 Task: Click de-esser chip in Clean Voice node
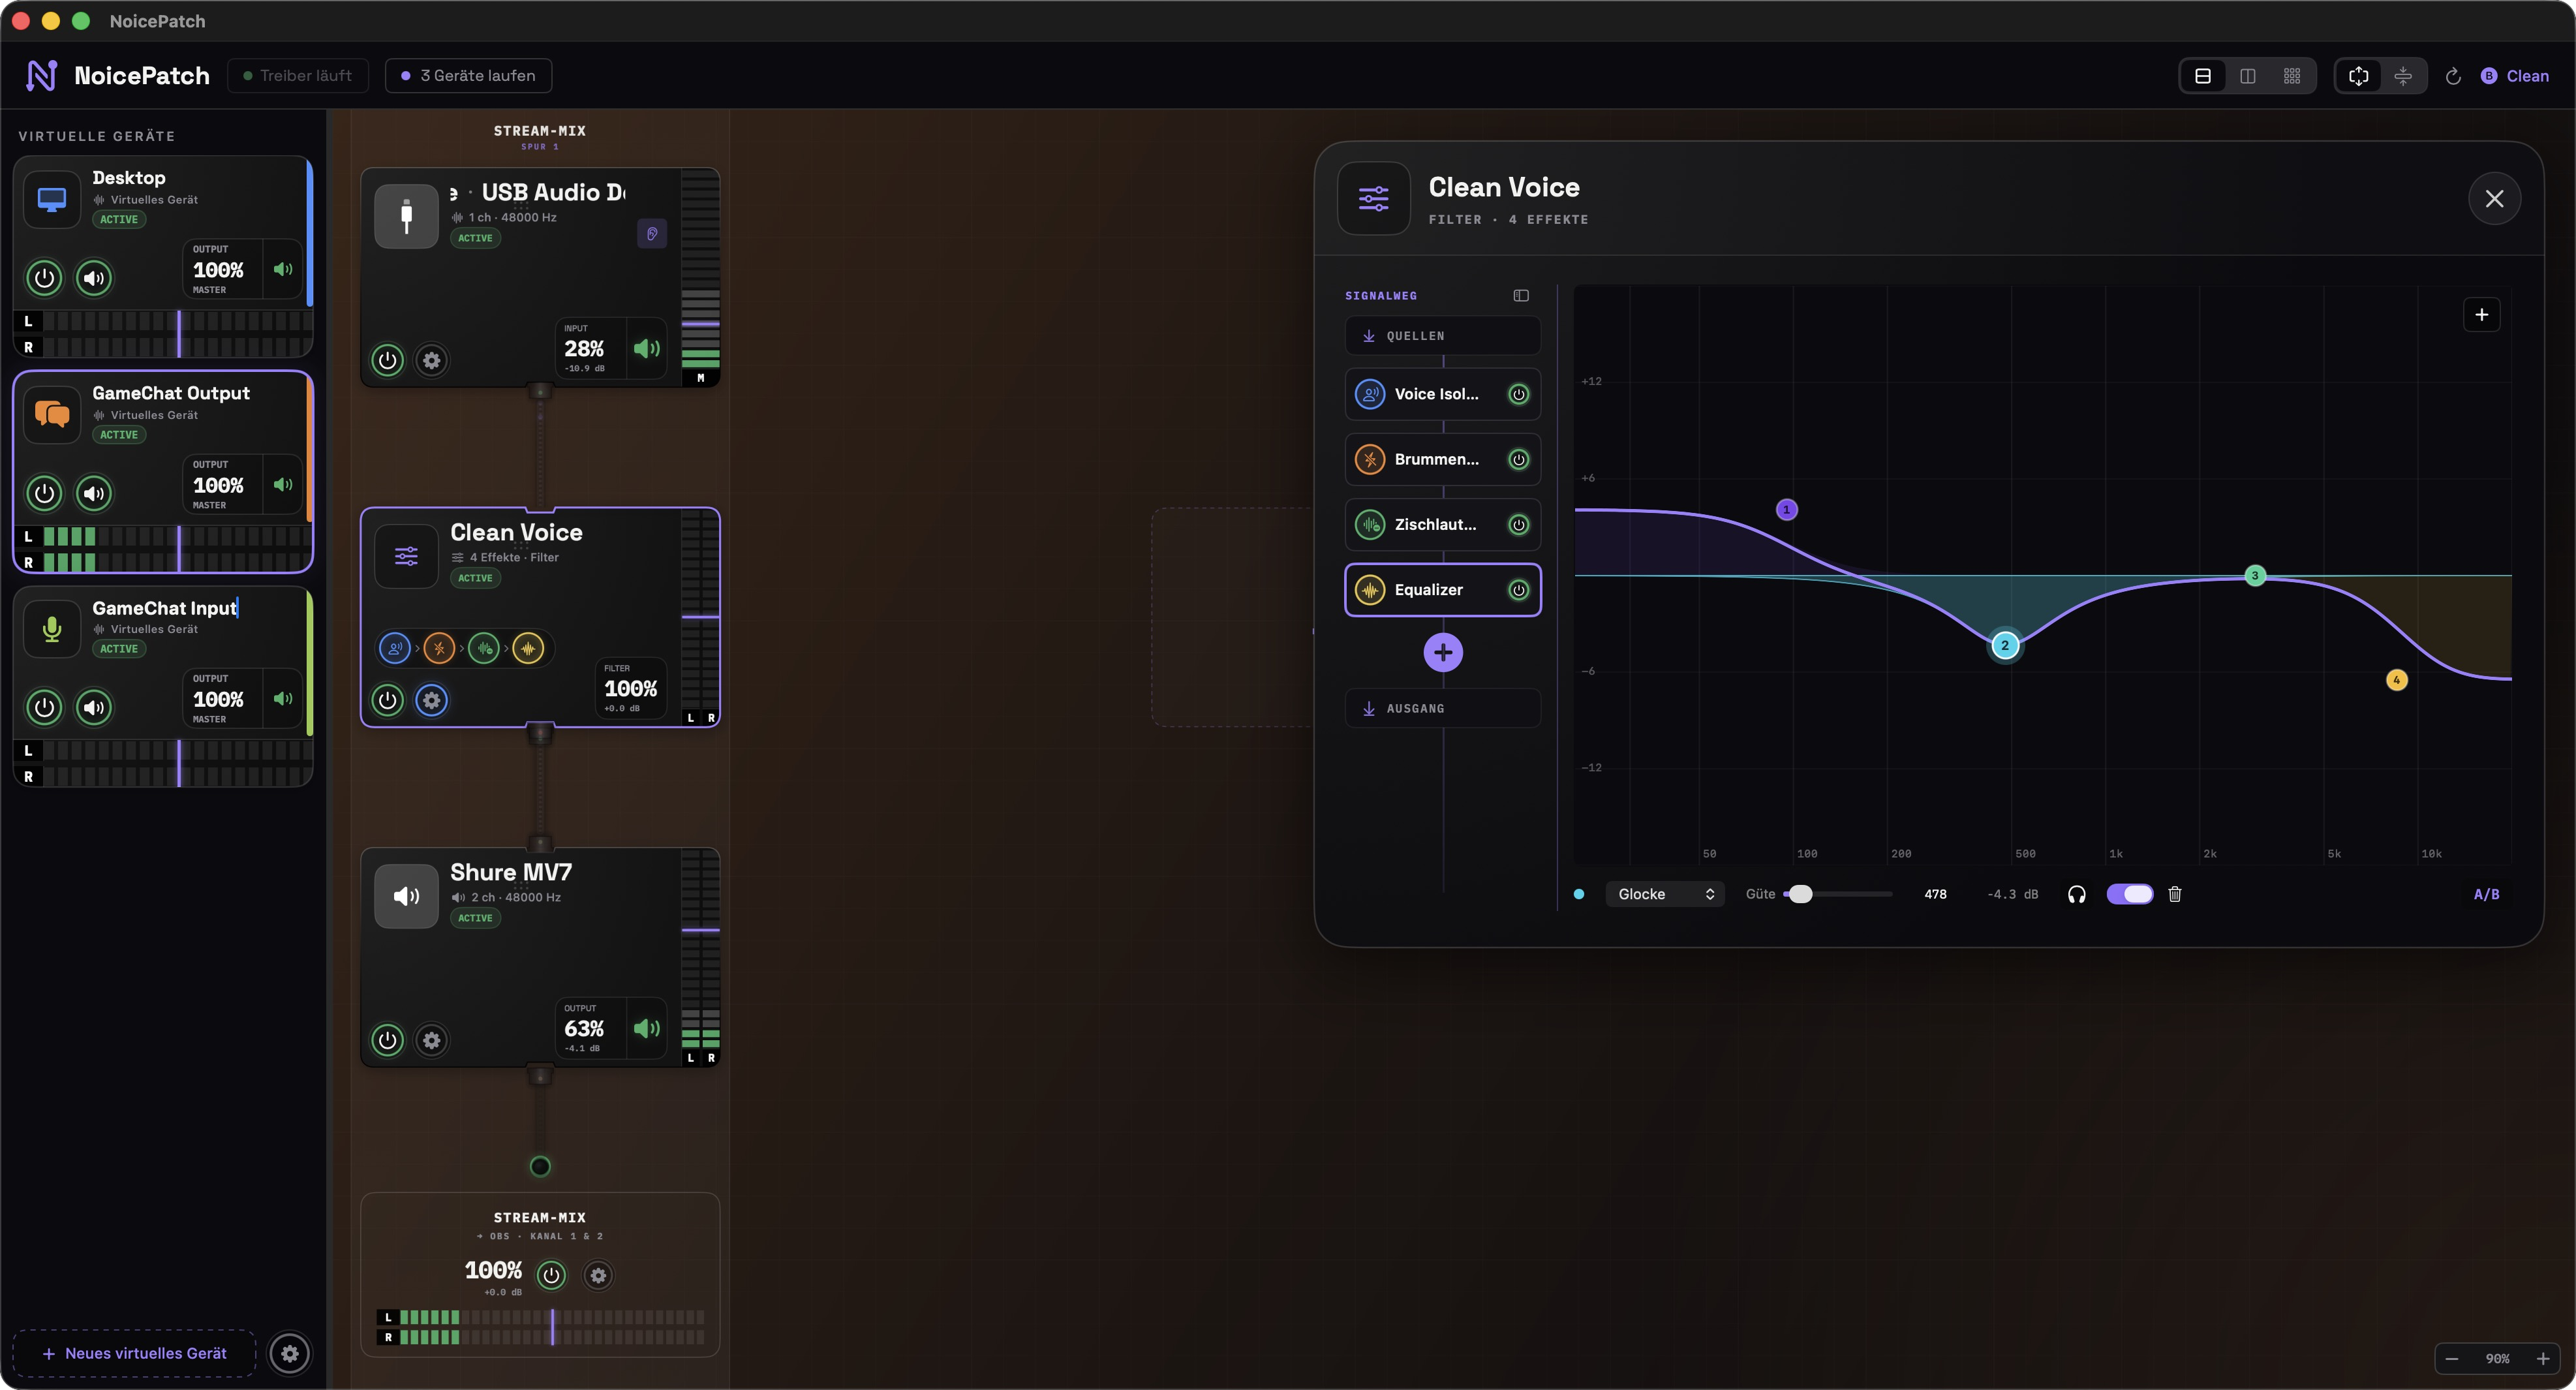coord(484,648)
